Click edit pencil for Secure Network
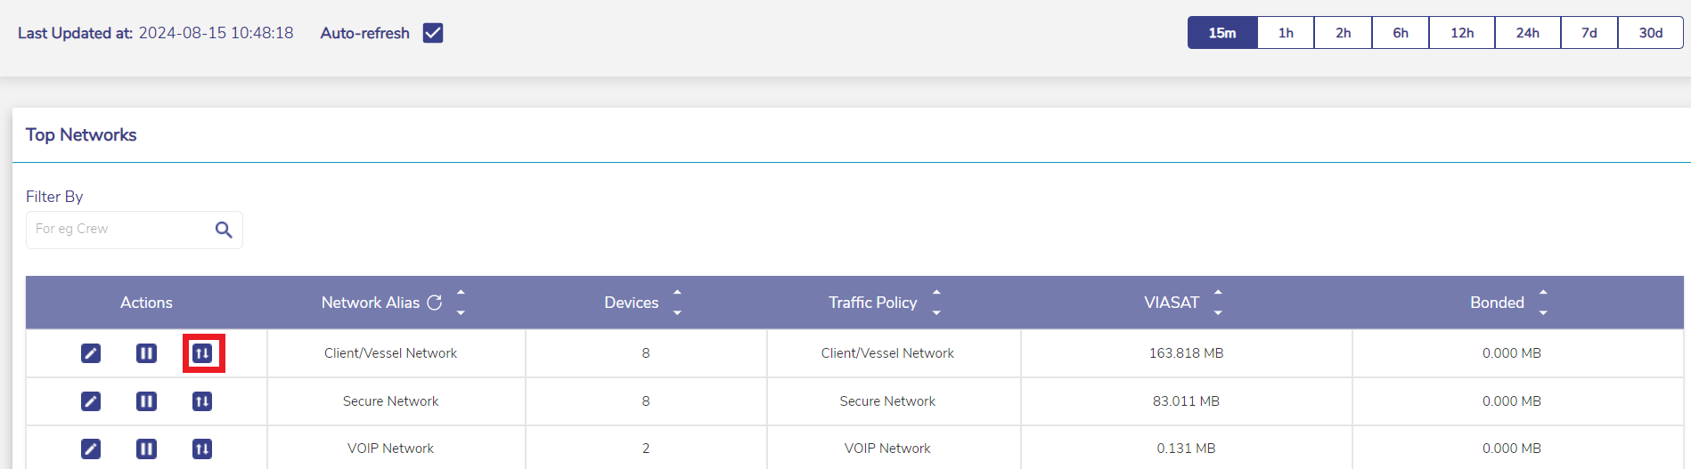1691x469 pixels. tap(91, 401)
